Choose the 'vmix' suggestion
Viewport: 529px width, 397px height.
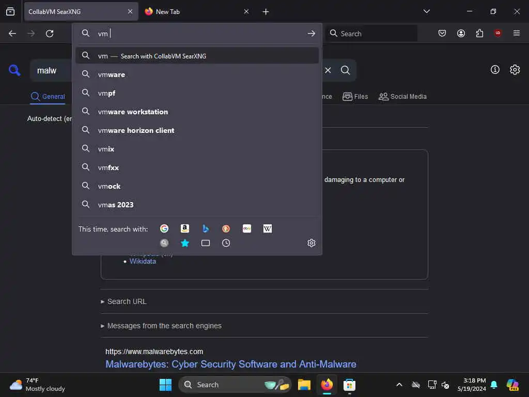[197, 148]
